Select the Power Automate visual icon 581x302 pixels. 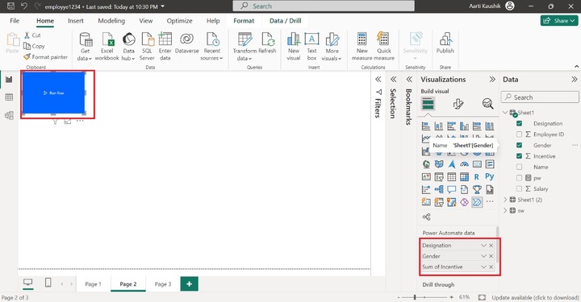coord(477,202)
